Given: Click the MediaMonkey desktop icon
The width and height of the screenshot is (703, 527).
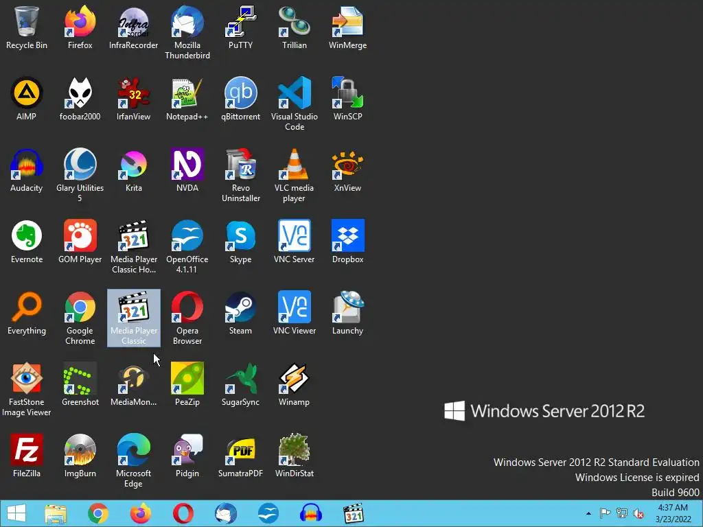Looking at the screenshot, I should pyautogui.click(x=134, y=384).
